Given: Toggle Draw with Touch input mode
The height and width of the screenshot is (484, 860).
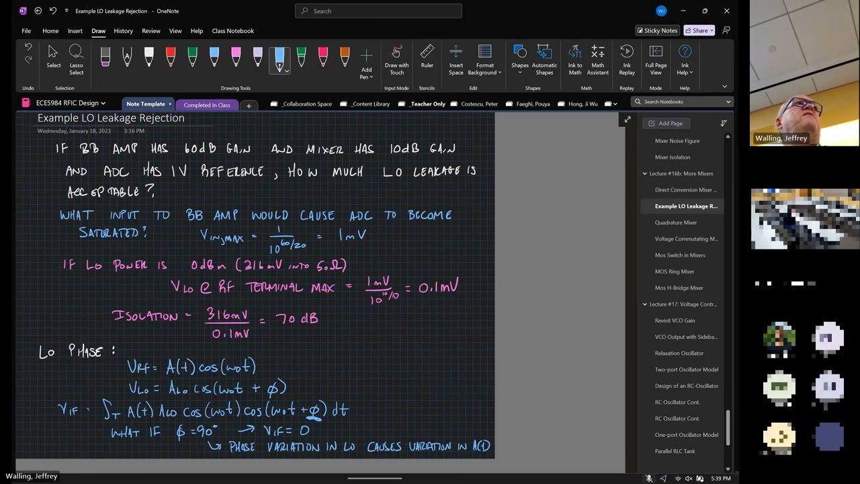Looking at the screenshot, I should pos(396,60).
